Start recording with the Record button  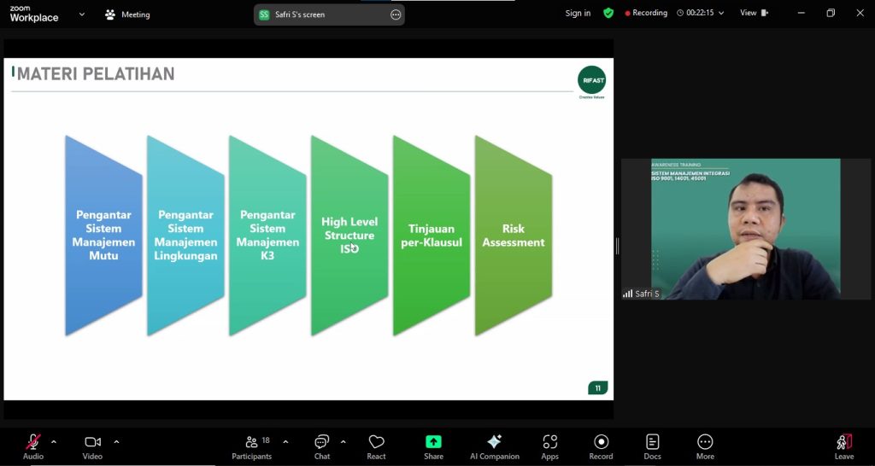pyautogui.click(x=601, y=446)
